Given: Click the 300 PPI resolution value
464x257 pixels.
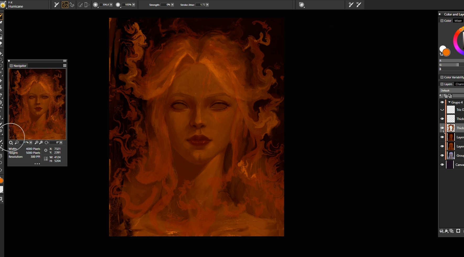Looking at the screenshot, I should coord(35,157).
